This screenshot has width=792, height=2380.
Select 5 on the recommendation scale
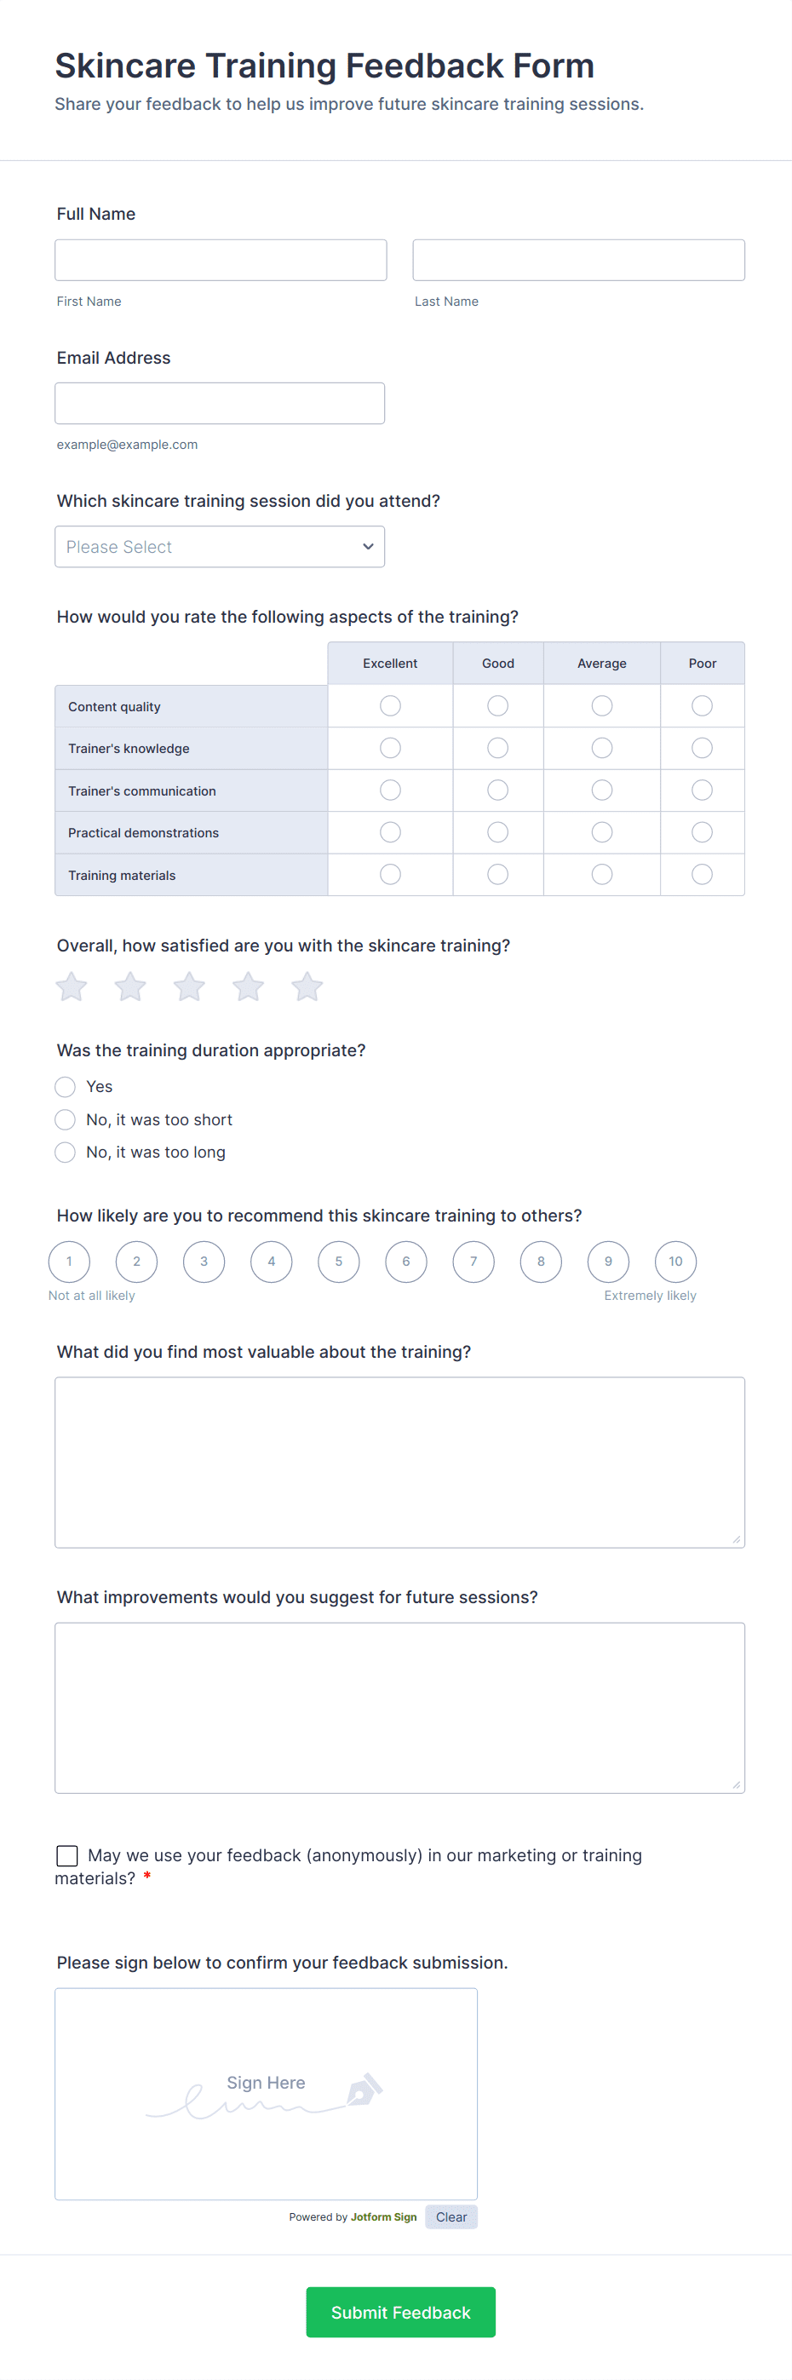(338, 1262)
